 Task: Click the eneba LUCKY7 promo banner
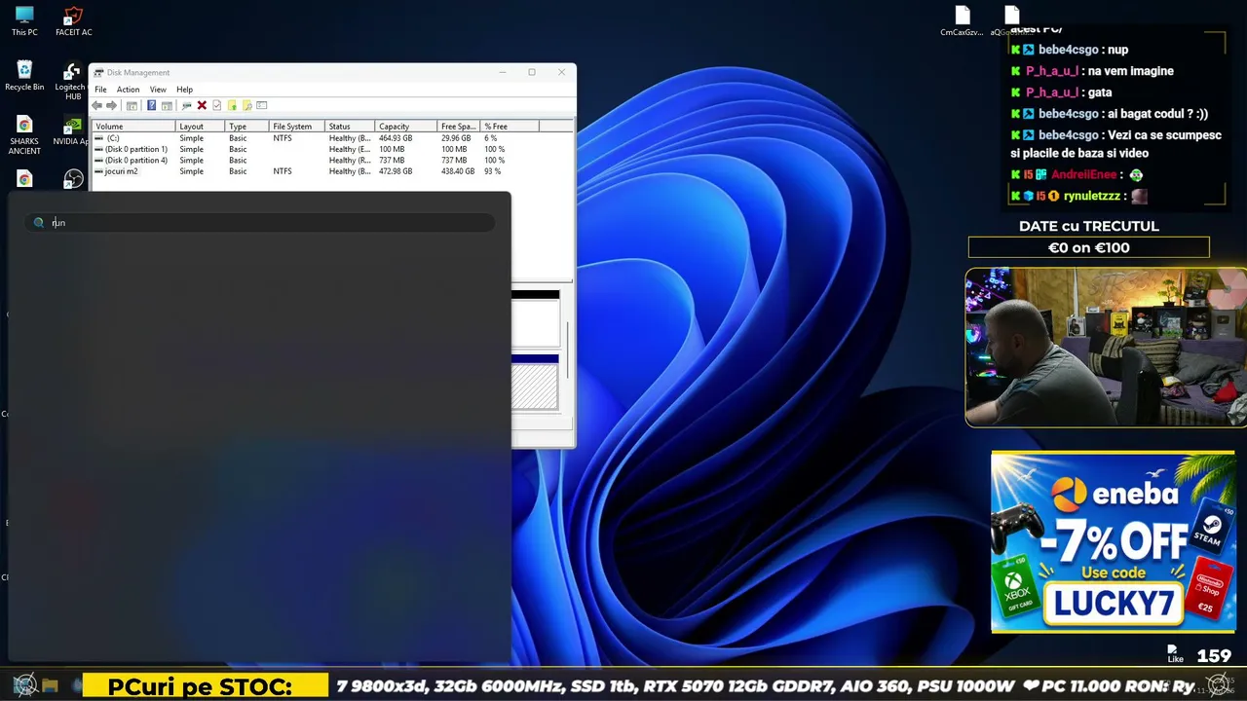(x=1113, y=541)
